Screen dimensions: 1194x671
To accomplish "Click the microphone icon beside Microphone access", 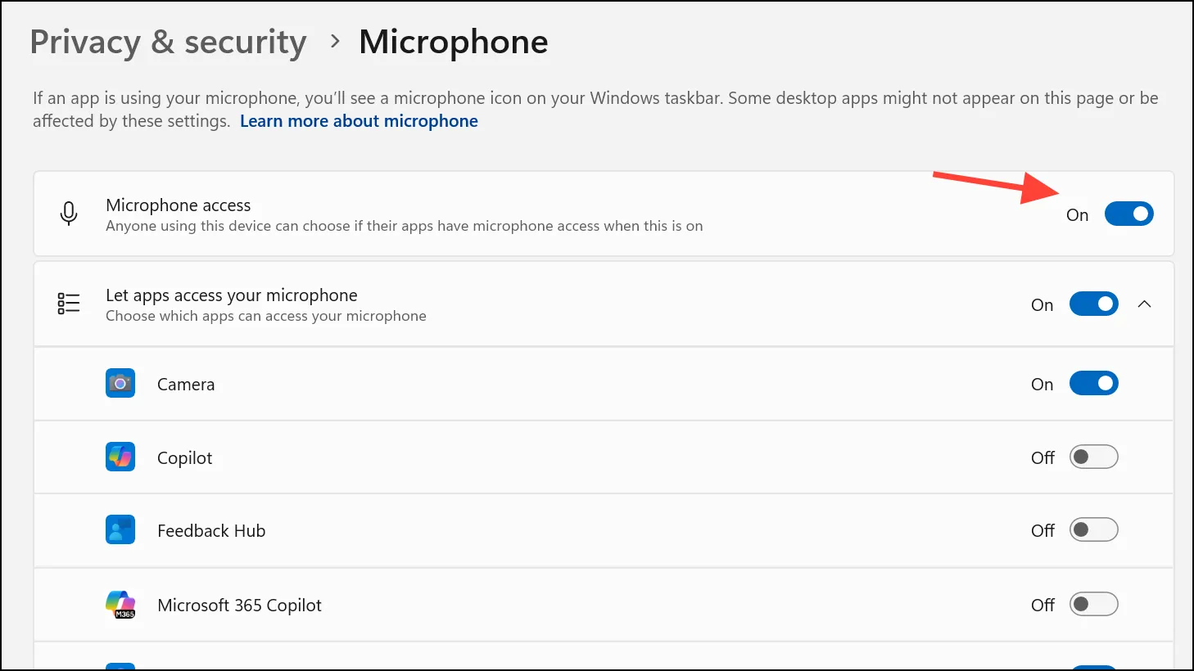I will point(70,214).
